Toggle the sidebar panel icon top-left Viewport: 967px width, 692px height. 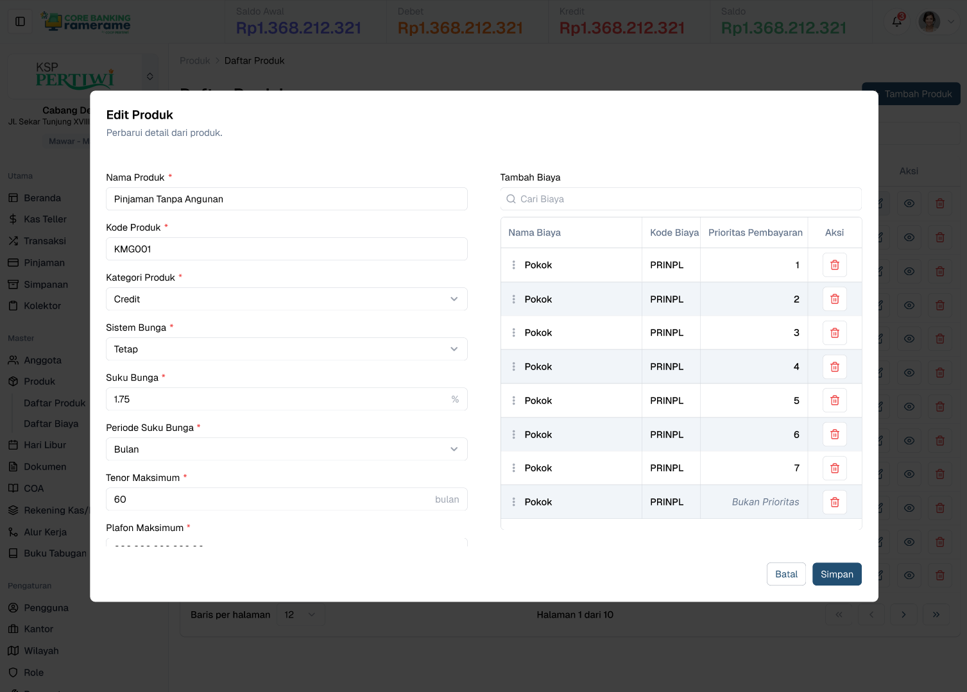tap(19, 21)
